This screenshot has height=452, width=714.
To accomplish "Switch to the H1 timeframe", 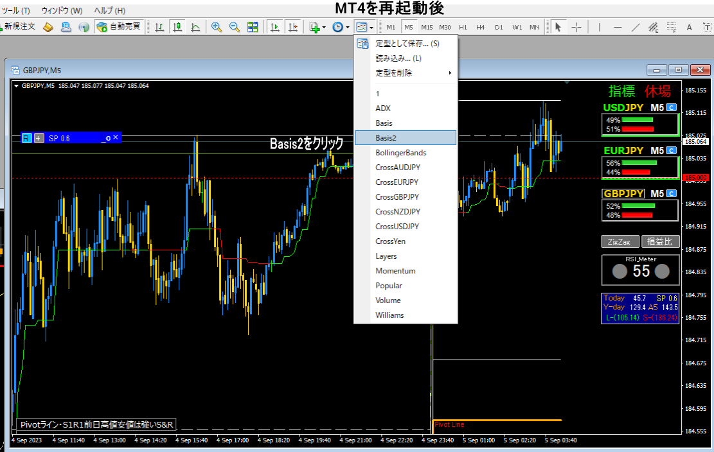I will pos(462,27).
